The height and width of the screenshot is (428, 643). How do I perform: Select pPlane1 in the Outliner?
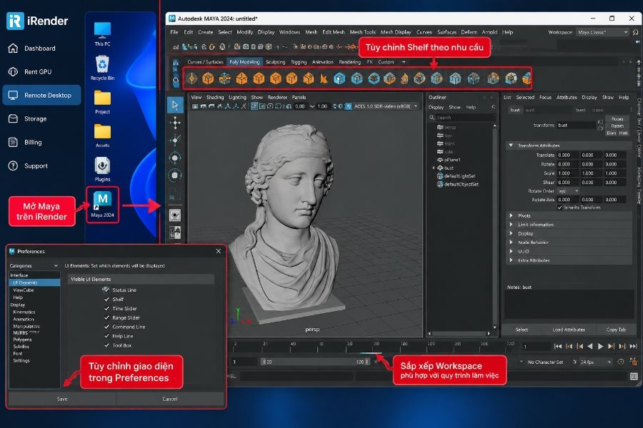pyautogui.click(x=452, y=160)
